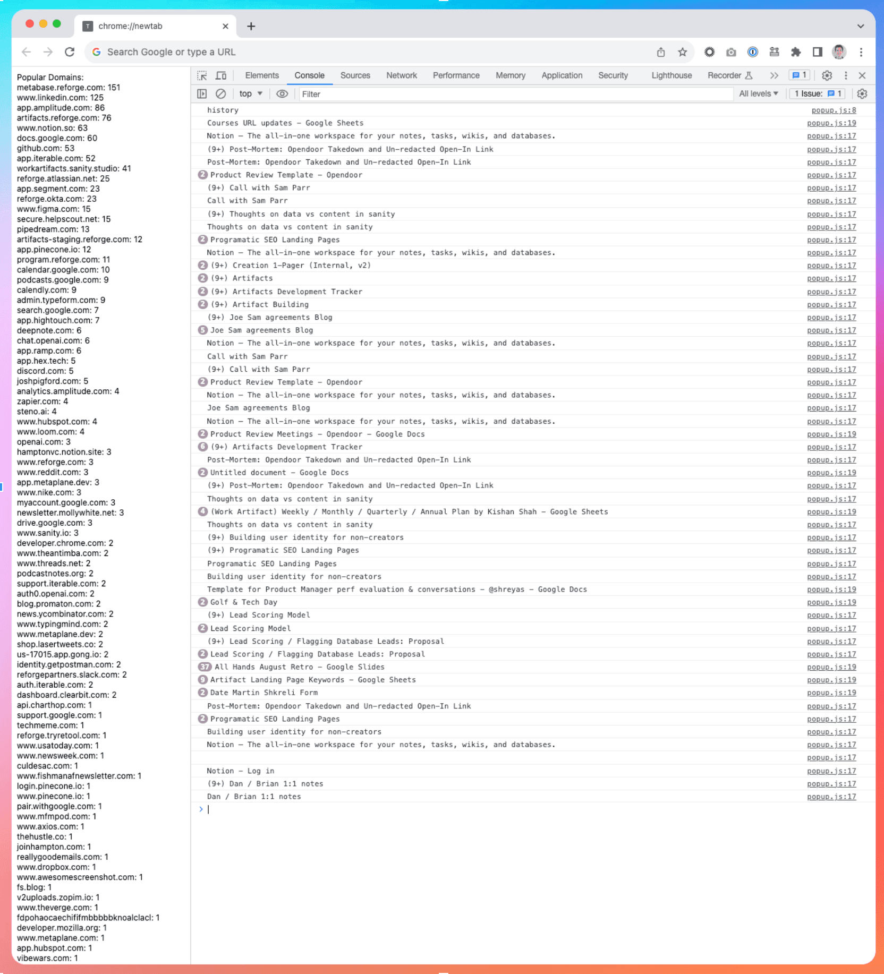Open DevTools settings gear
884x974 pixels.
click(x=827, y=75)
